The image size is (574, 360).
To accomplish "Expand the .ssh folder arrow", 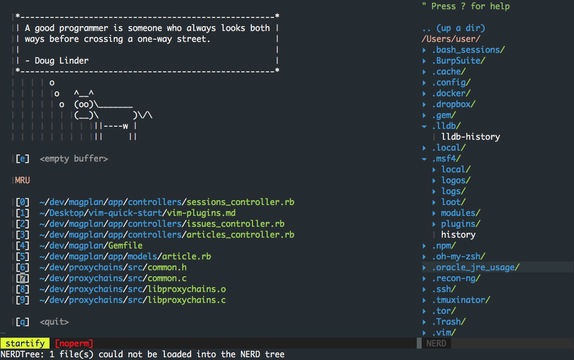I will [x=424, y=289].
